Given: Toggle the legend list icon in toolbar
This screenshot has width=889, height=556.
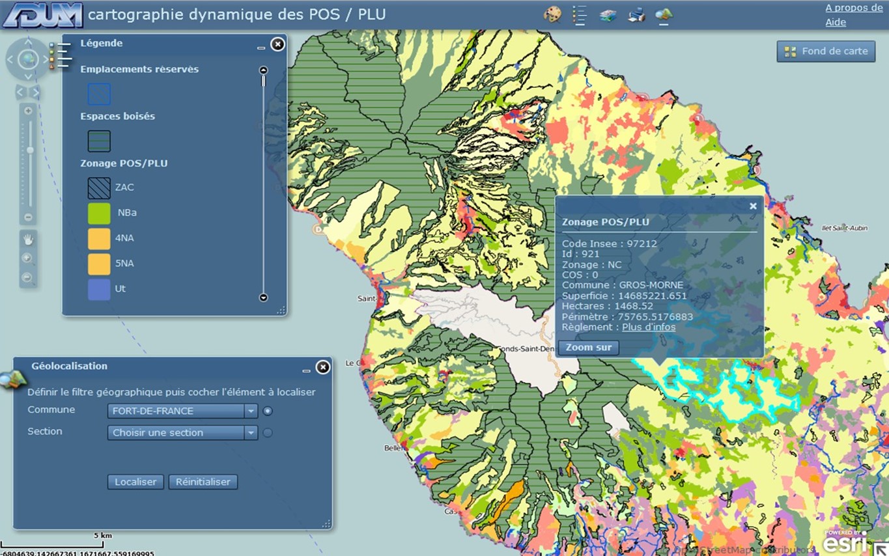Looking at the screenshot, I should click(579, 15).
